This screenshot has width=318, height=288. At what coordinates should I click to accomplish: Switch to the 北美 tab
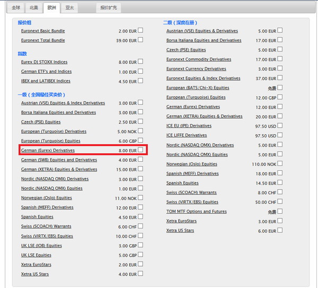click(34, 8)
